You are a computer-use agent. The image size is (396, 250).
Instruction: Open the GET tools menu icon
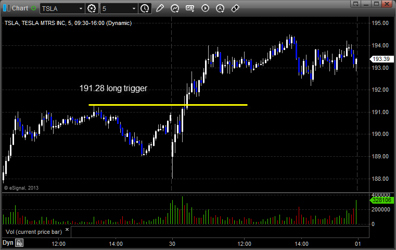point(190,8)
